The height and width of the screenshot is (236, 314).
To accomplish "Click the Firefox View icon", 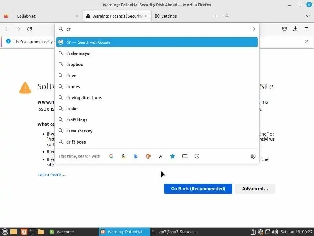I will click(x=6, y=16).
